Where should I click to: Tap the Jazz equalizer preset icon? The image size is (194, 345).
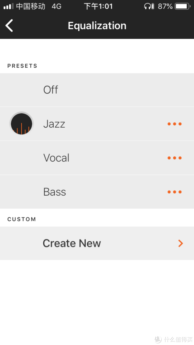pos(21,124)
